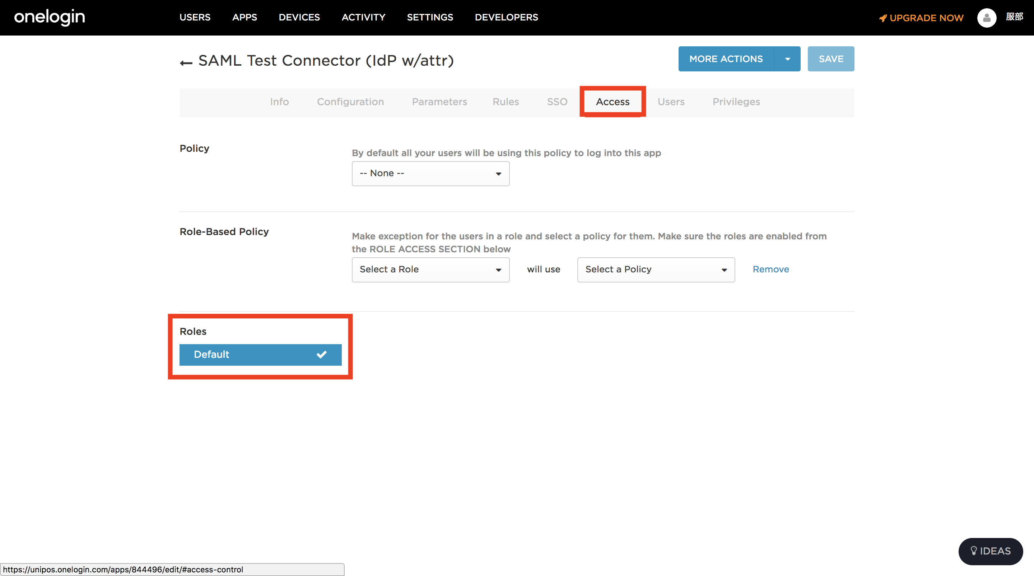Open the user avatar menu
Viewport: 1034px width, 576px height.
[987, 18]
